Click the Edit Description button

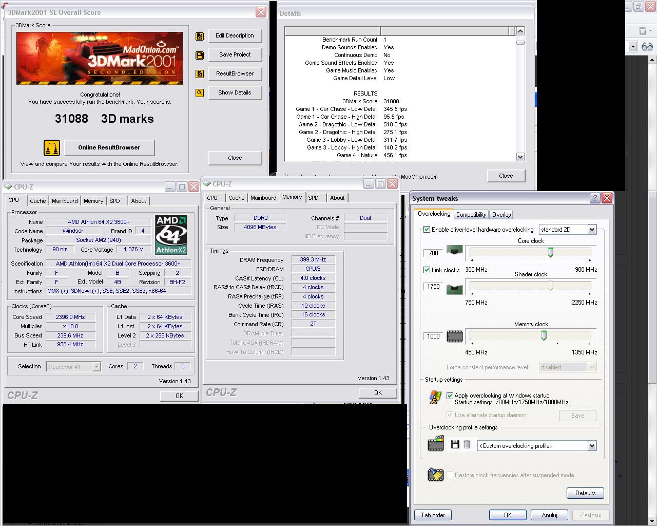[x=235, y=36]
